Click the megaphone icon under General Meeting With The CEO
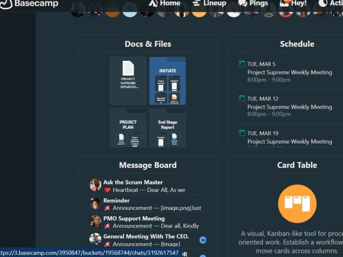 click(x=107, y=244)
